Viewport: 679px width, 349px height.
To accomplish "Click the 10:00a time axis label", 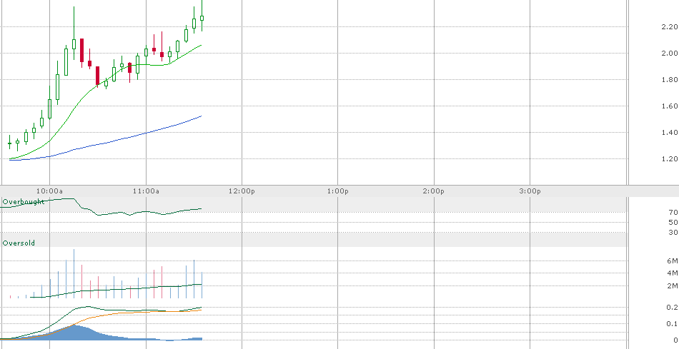I will point(49,191).
